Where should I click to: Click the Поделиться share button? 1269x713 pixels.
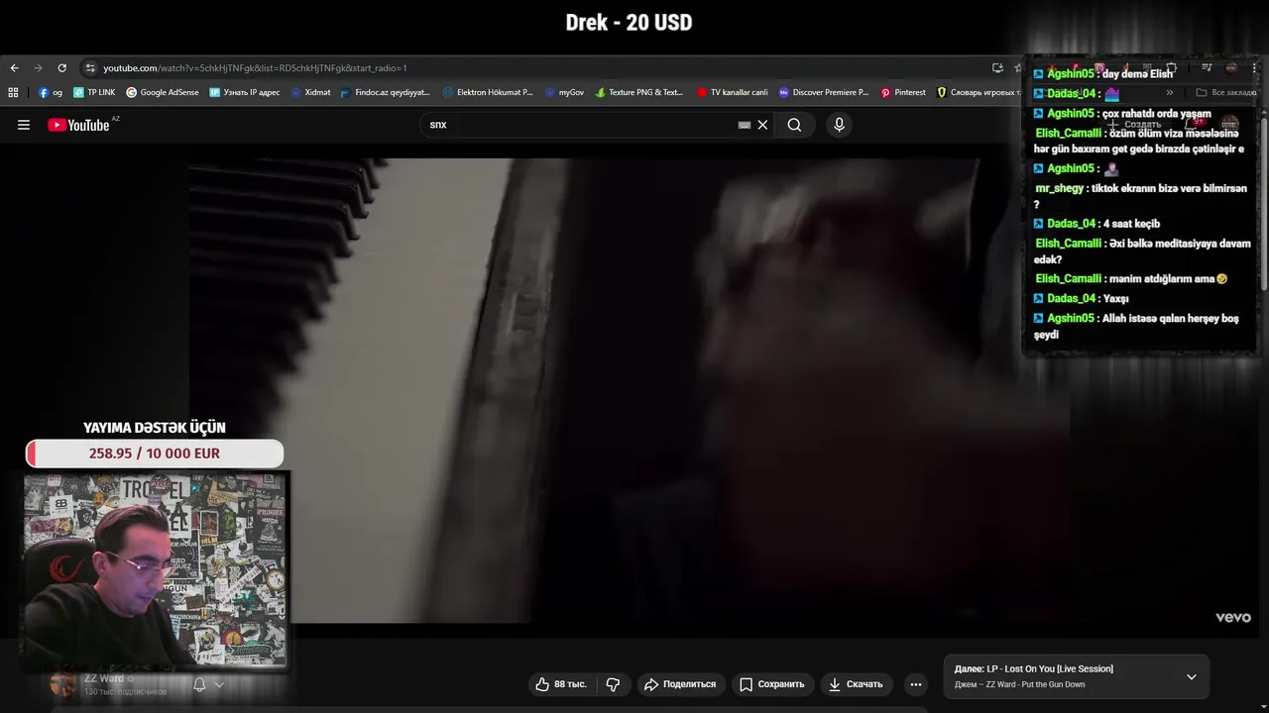pos(679,684)
